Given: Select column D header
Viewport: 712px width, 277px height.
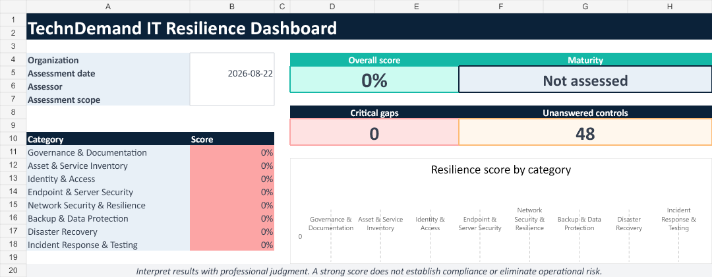Looking at the screenshot, I should pos(332,7).
